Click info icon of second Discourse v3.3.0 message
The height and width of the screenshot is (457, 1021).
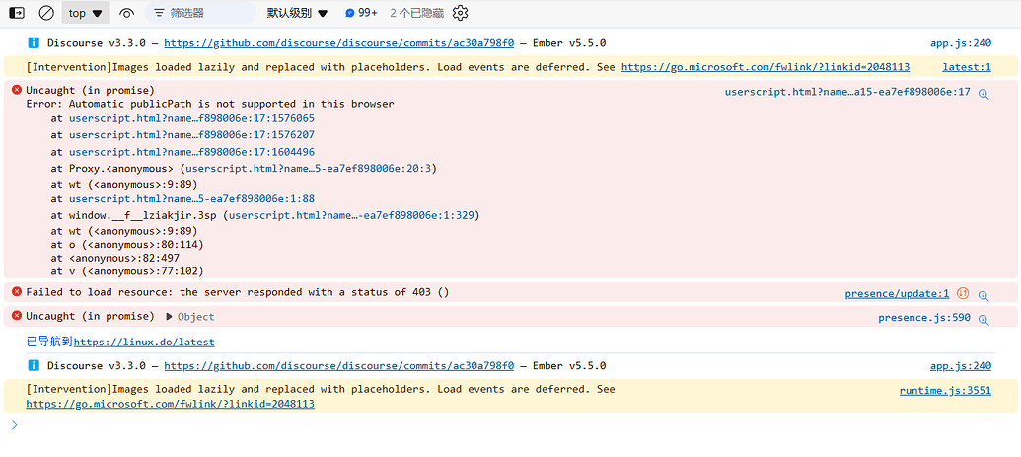tap(34, 366)
